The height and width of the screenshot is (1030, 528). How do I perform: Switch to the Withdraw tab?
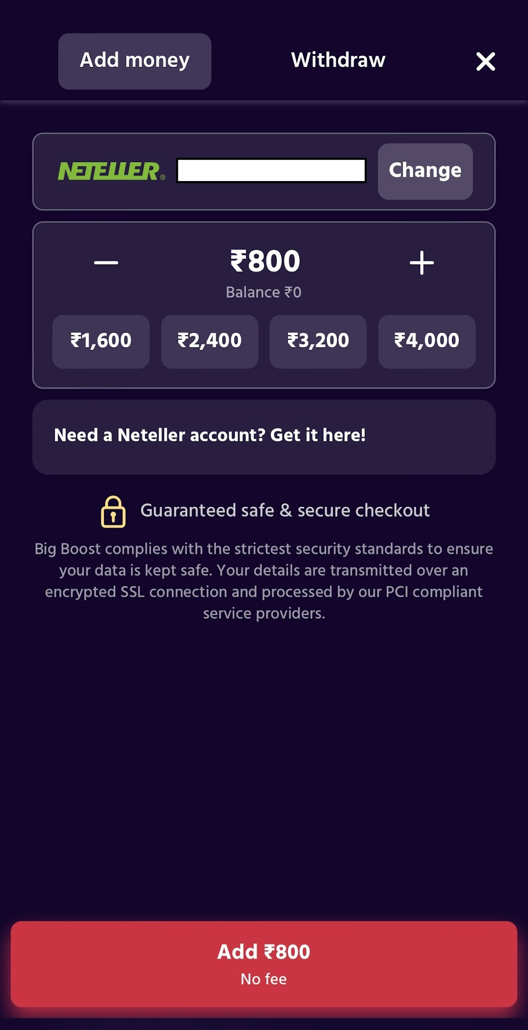pos(337,60)
